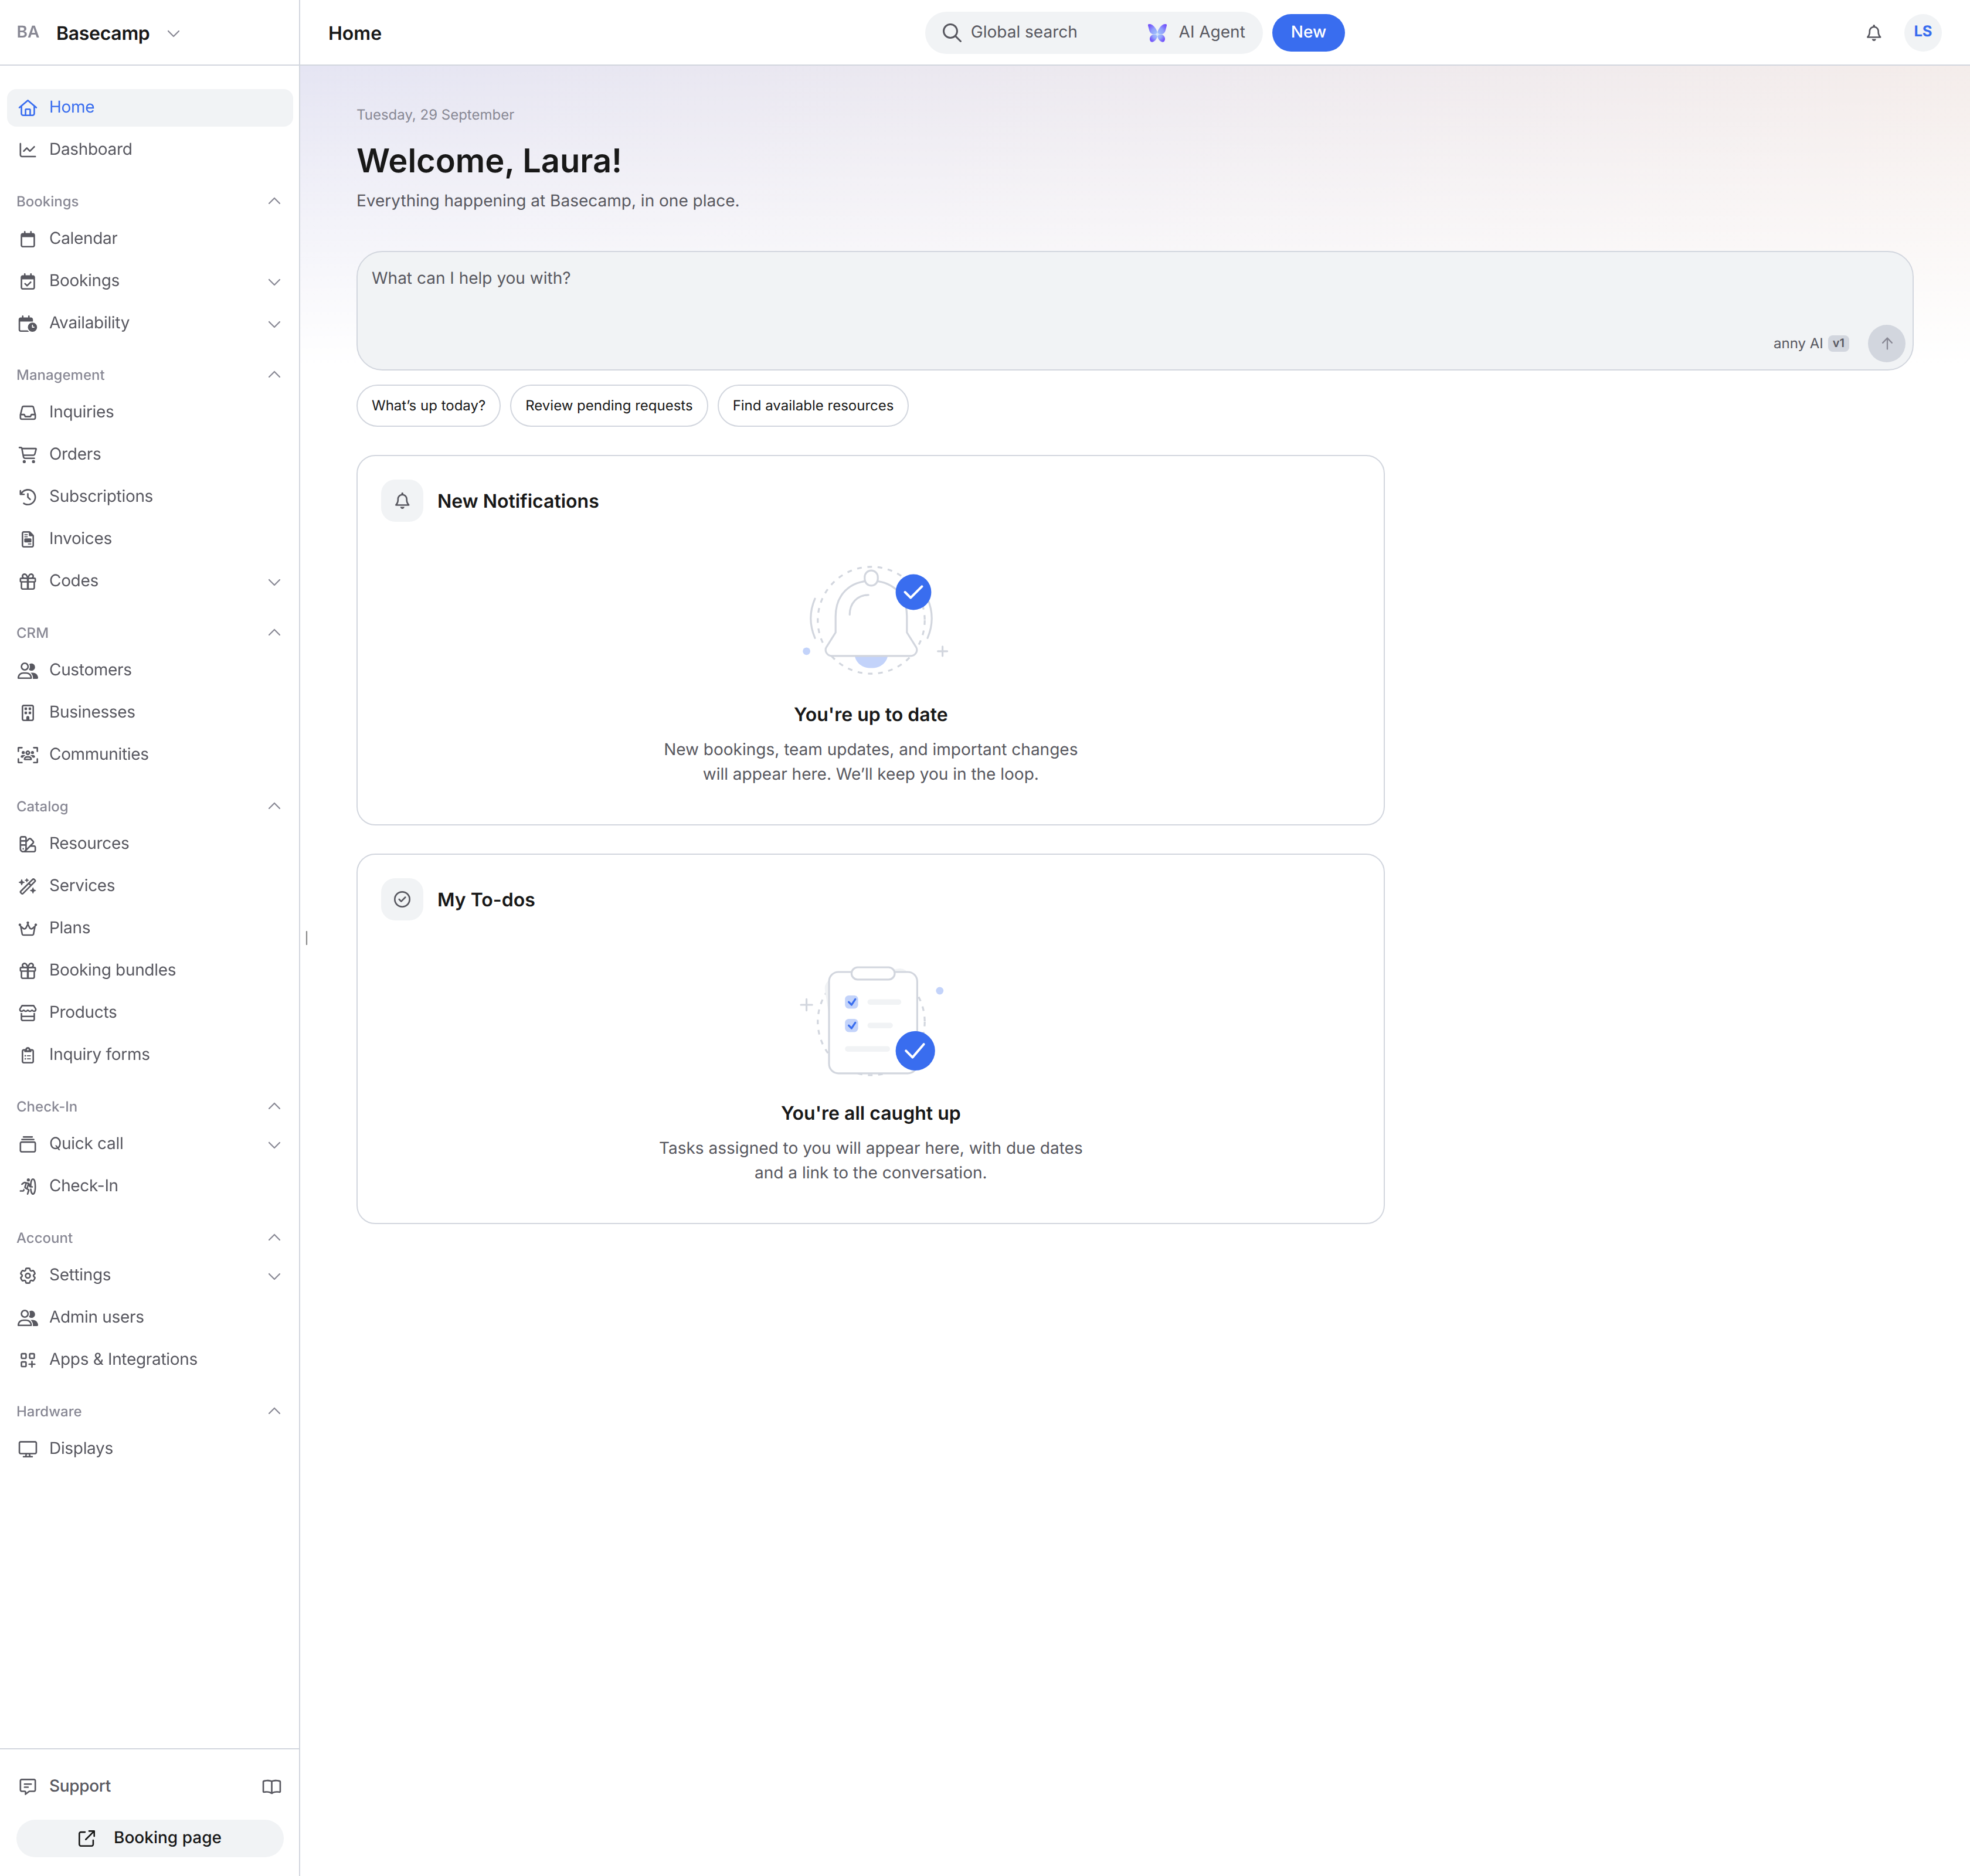Viewport: 1970px width, 1876px height.
Task: Click the Plans crown icon
Action: pyautogui.click(x=28, y=928)
